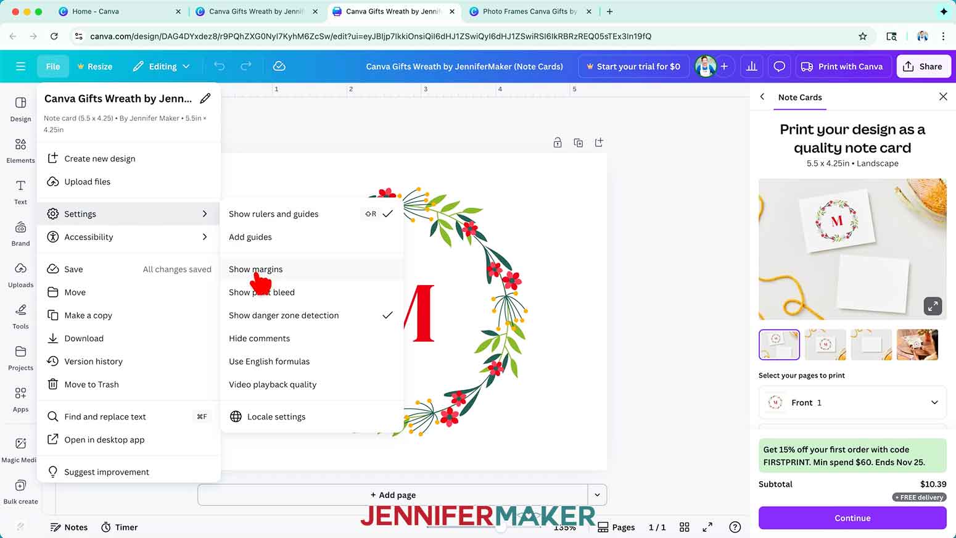
Task: Open the Elements sidebar panel
Action: coord(20,151)
